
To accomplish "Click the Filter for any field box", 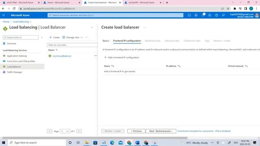I will point(72,45).
